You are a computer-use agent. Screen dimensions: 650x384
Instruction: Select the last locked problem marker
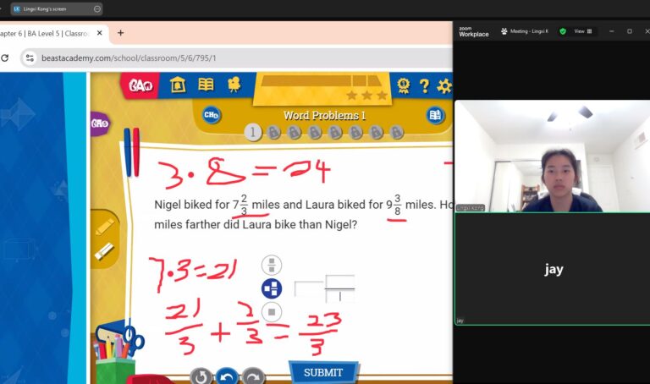[397, 133]
